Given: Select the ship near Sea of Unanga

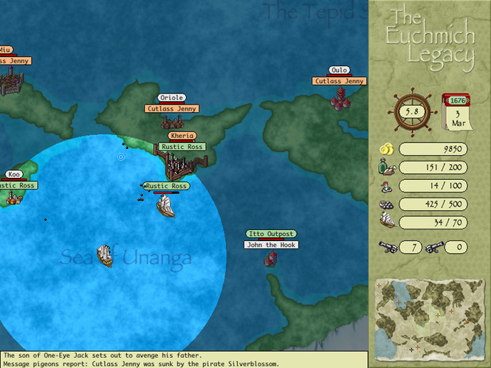Looking at the screenshot, I should tap(106, 255).
